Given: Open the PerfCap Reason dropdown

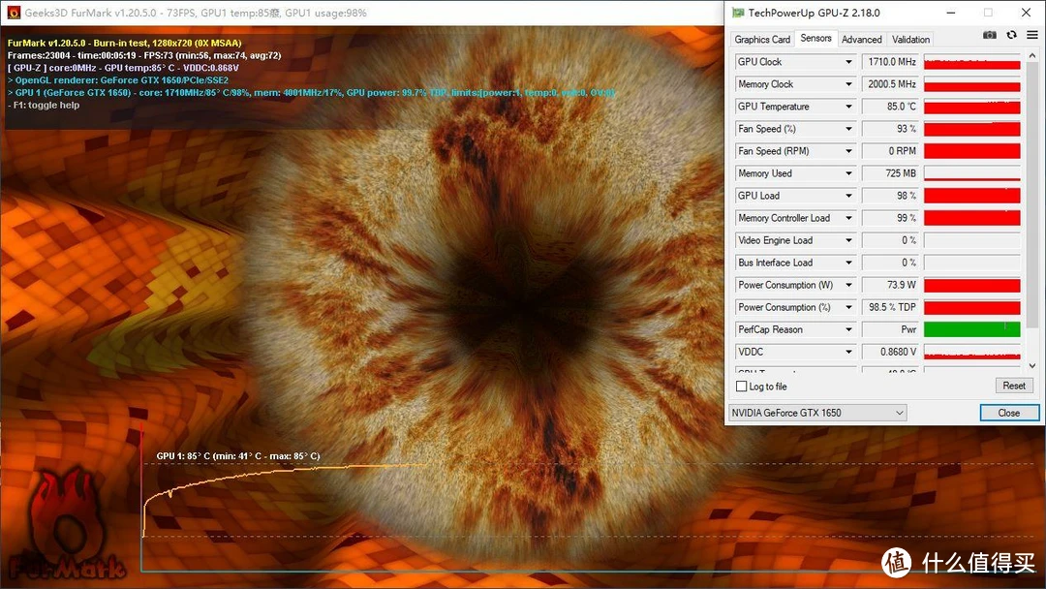Looking at the screenshot, I should (848, 330).
